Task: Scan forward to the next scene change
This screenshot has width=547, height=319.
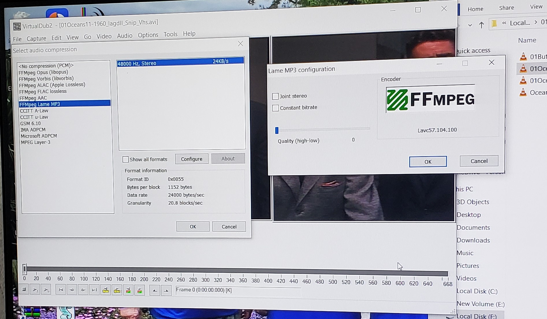Action: point(139,290)
